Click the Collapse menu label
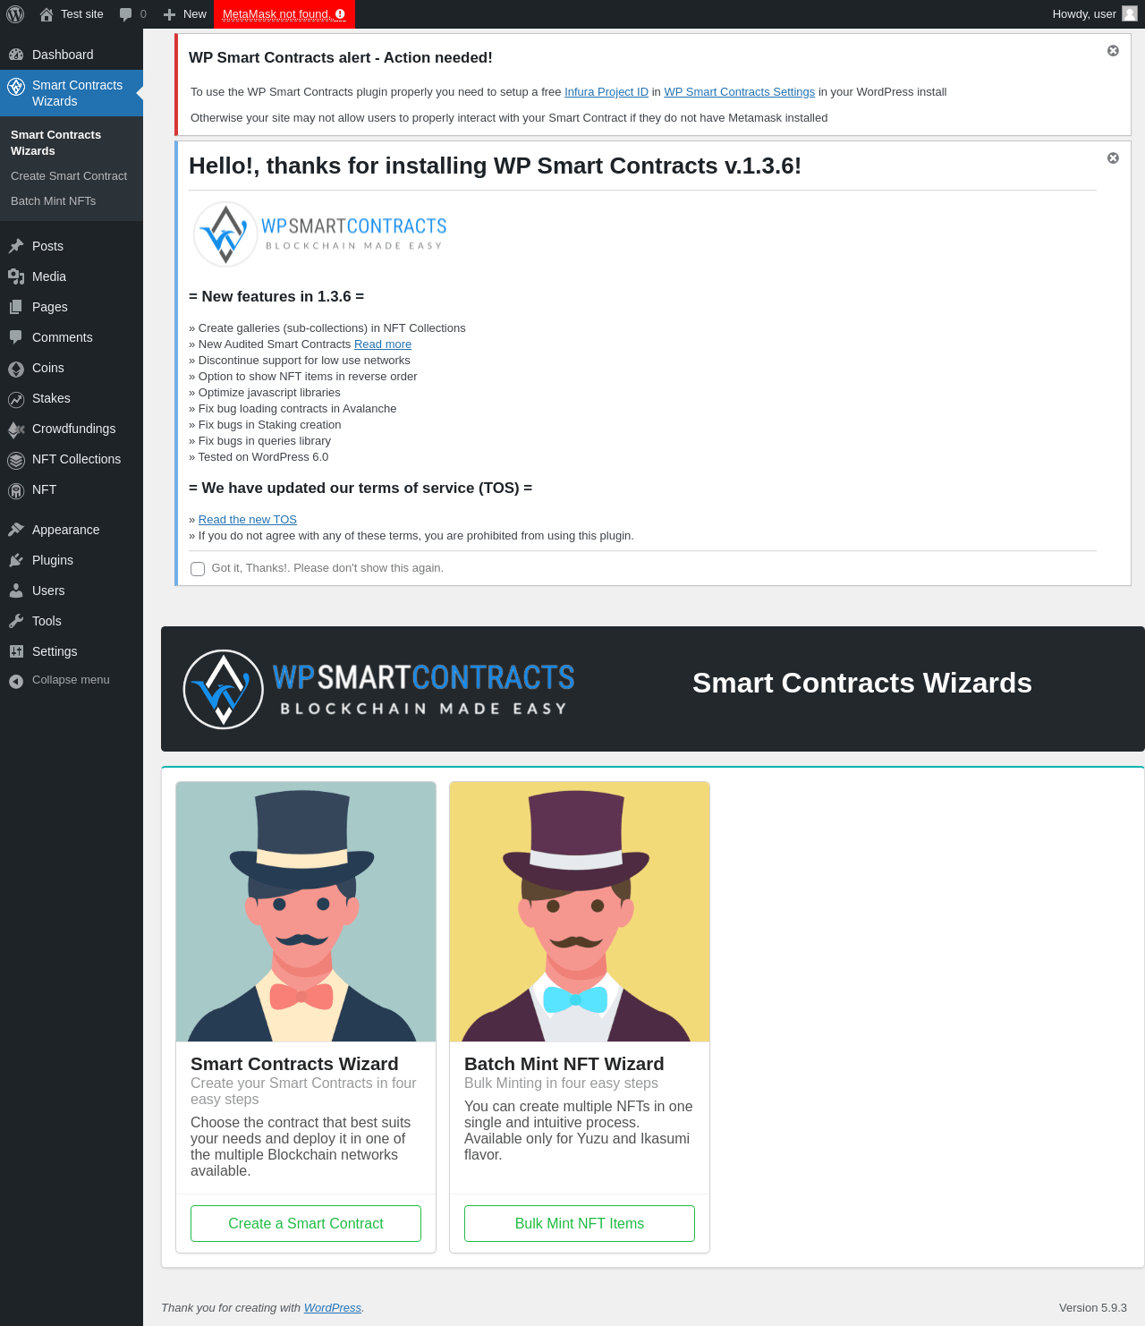The image size is (1145, 1326). click(x=71, y=680)
